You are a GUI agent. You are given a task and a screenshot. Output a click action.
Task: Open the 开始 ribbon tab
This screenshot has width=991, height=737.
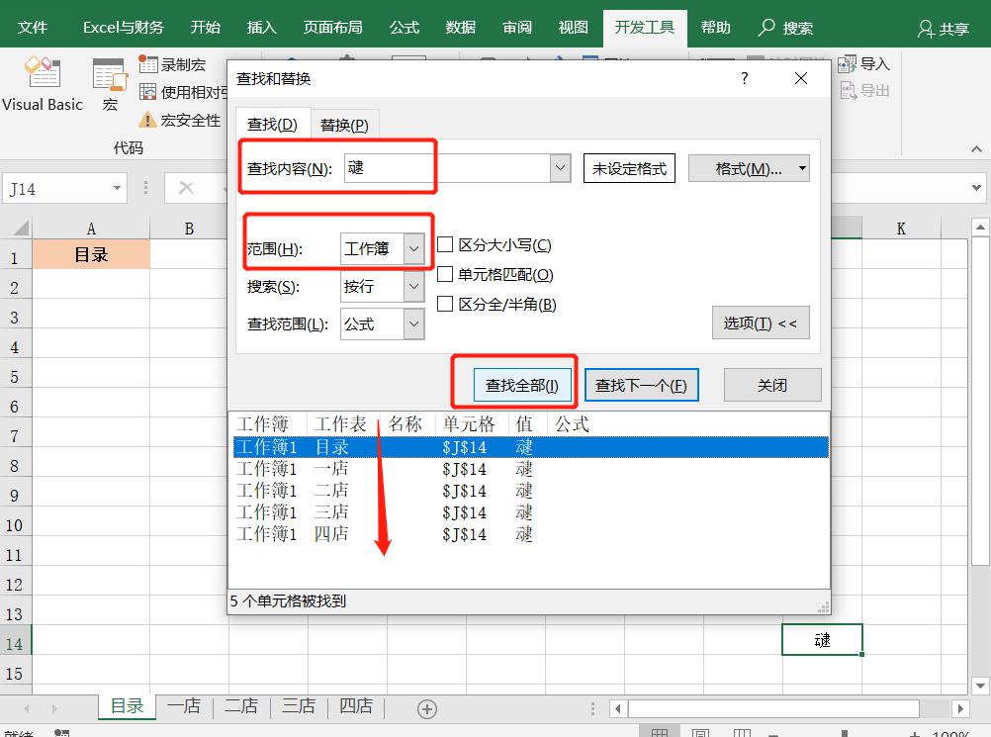point(205,28)
